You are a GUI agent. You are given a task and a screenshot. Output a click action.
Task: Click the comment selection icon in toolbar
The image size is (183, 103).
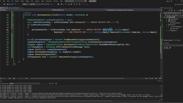74,4
